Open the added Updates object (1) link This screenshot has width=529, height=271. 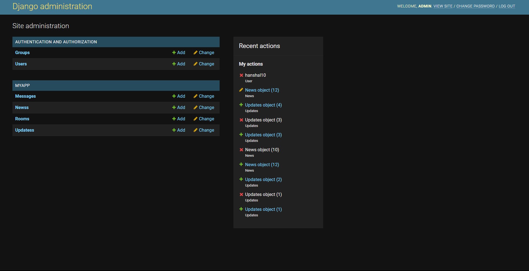[263, 209]
